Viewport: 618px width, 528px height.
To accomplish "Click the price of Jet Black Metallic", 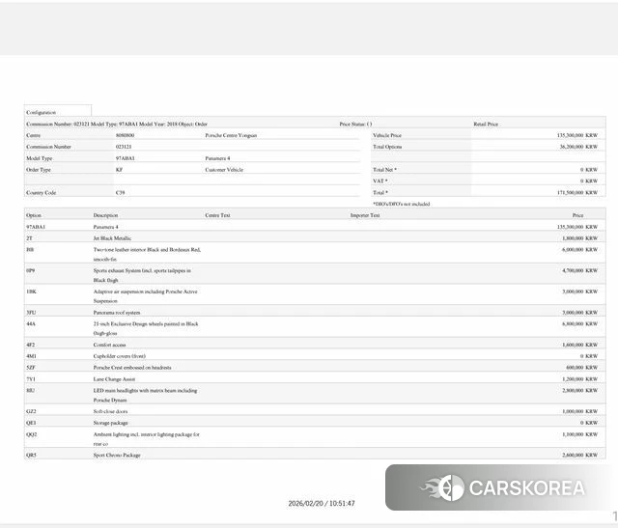I will 579,238.
